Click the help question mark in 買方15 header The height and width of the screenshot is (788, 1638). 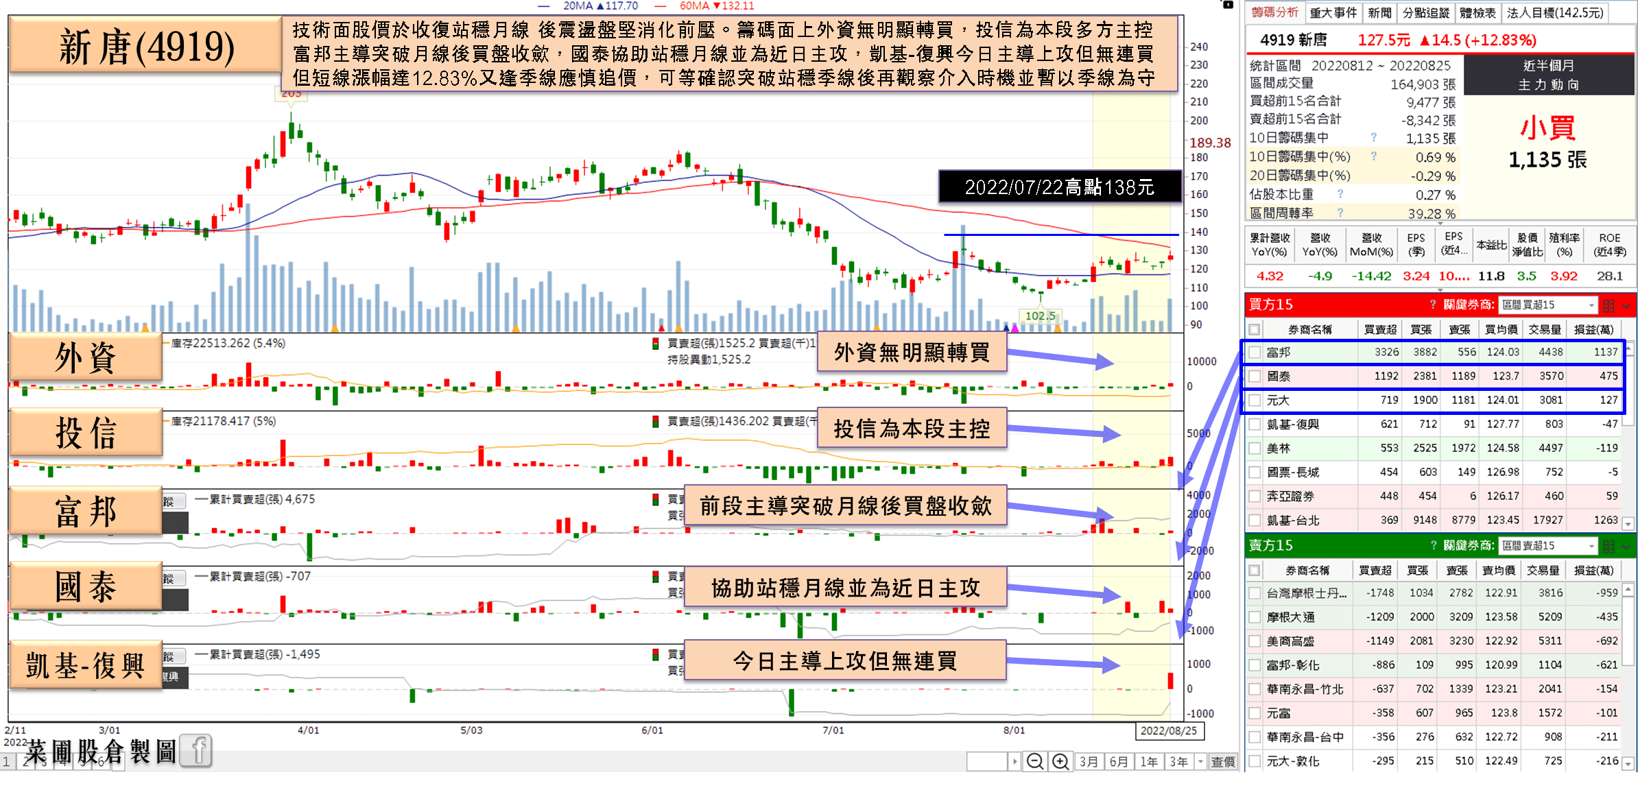tap(1432, 305)
